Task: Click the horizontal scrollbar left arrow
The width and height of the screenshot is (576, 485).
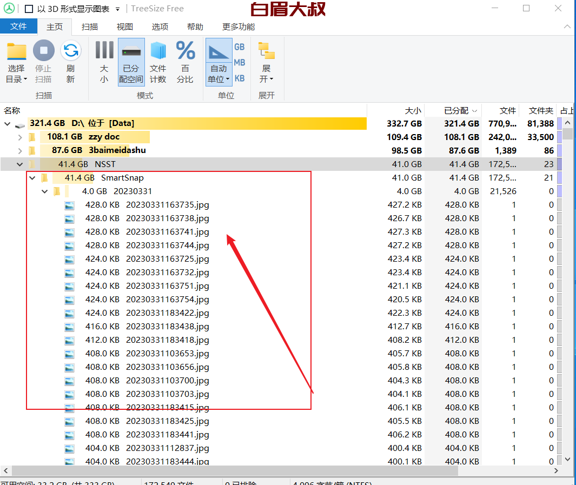Action: [5, 471]
